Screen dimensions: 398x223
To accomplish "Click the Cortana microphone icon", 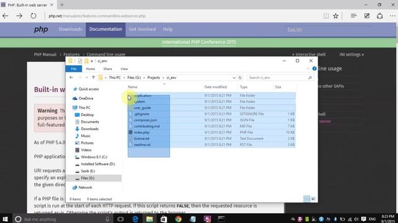I will [108, 219].
